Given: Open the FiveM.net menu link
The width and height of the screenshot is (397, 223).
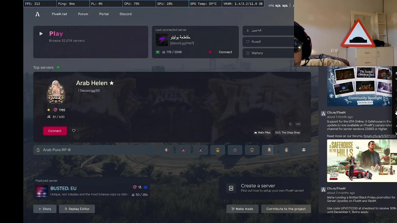Looking at the screenshot, I should (59, 14).
